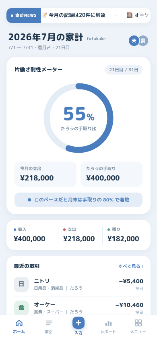Tap the 家計NEWS badge
This screenshot has width=157, height=340.
pyautogui.click(x=24, y=15)
